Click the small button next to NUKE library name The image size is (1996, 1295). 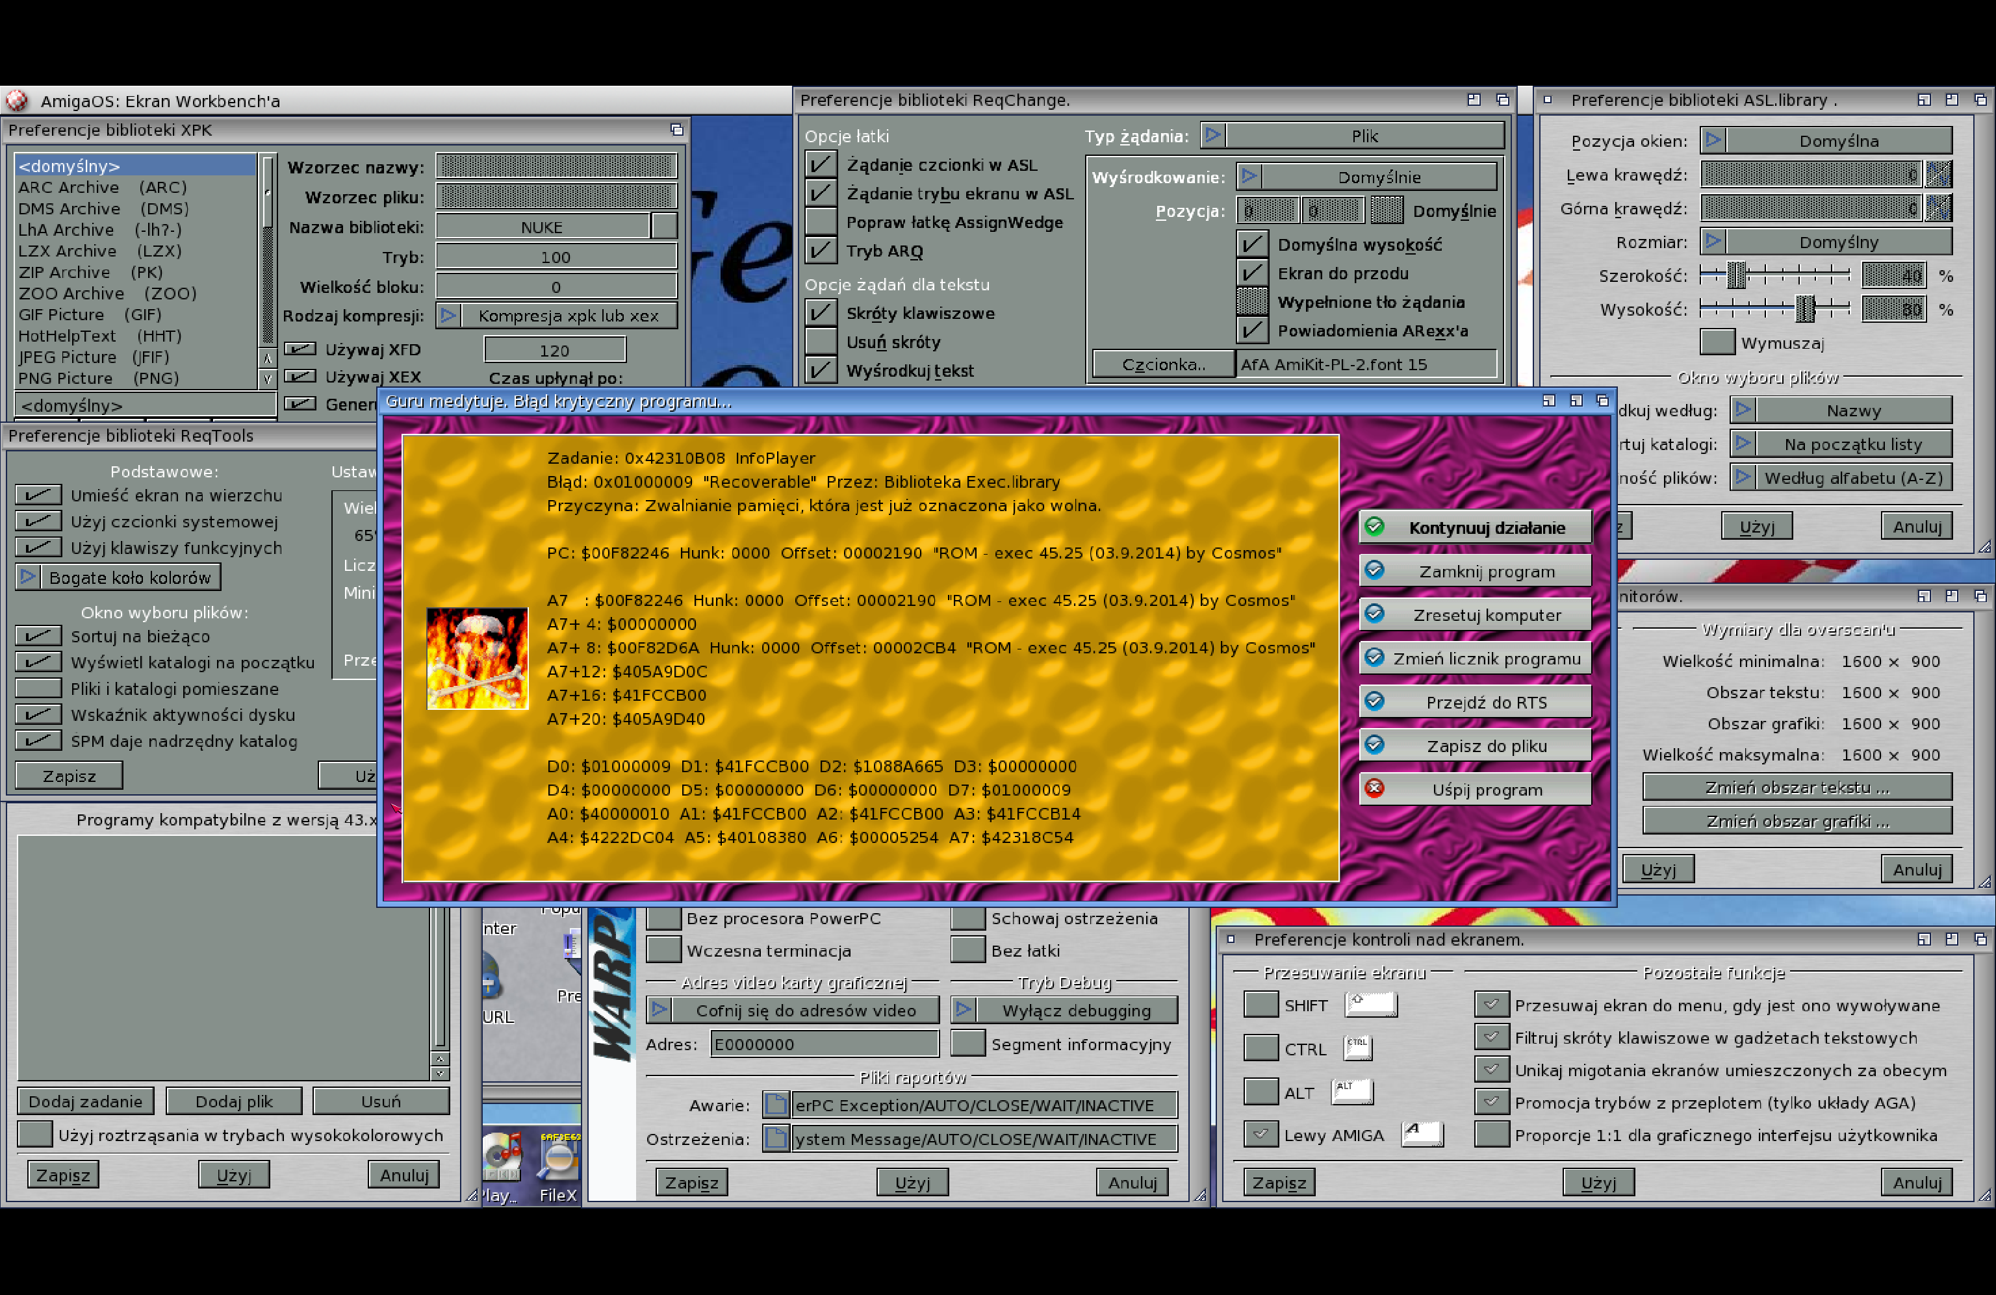[x=664, y=226]
